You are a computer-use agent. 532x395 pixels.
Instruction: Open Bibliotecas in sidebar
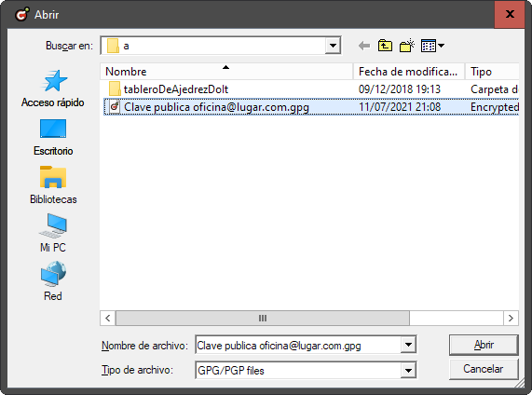point(53,185)
